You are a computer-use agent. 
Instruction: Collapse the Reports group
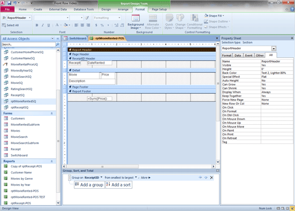[52, 161]
